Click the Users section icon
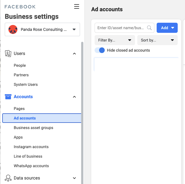The width and height of the screenshot is (185, 184). pos(8,54)
